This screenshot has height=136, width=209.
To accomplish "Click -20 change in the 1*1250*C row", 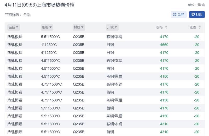I will pos(196,45).
